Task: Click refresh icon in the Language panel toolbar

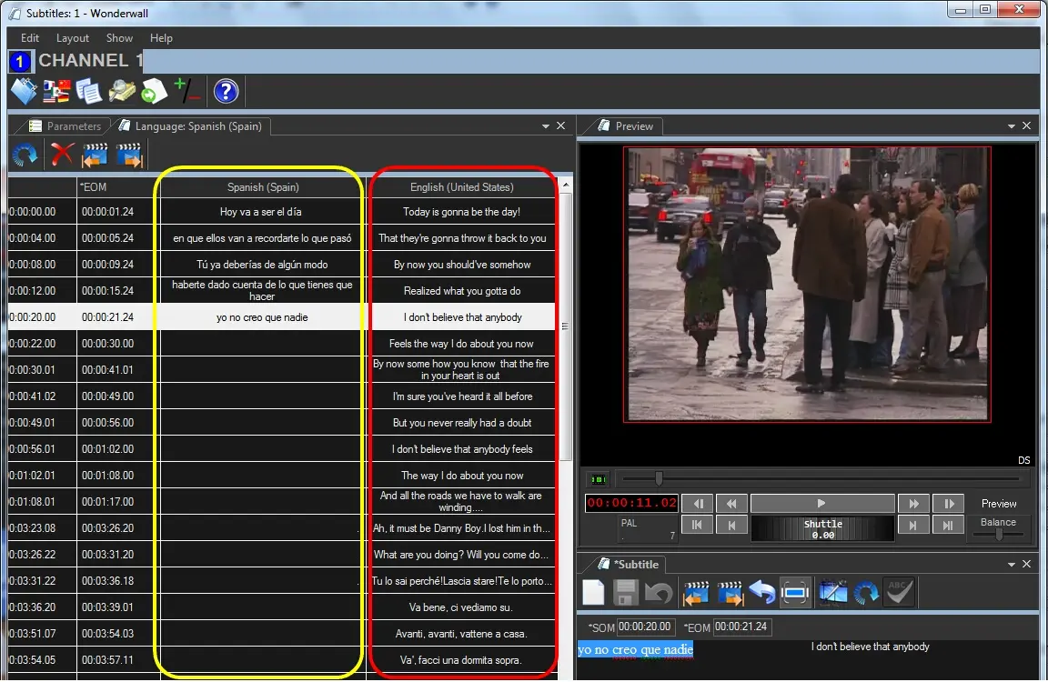Action: 25,155
